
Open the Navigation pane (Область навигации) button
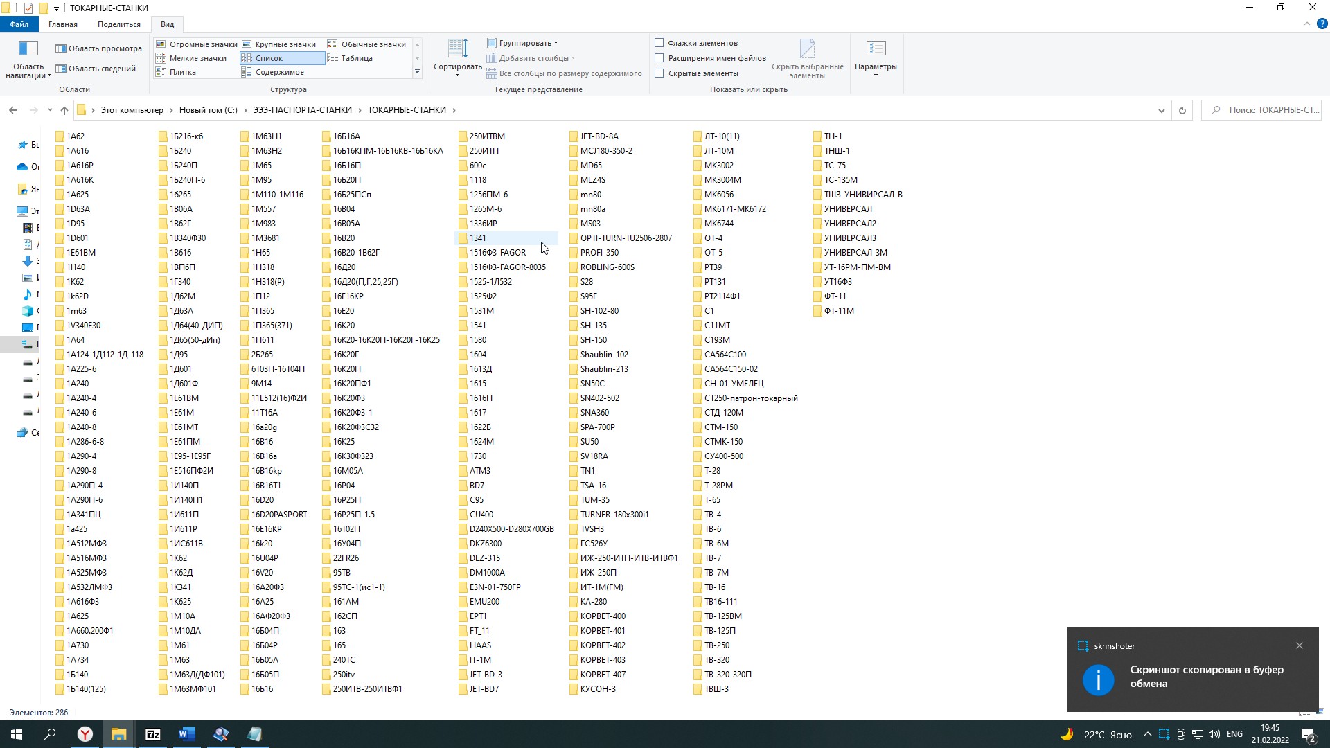[x=28, y=58]
